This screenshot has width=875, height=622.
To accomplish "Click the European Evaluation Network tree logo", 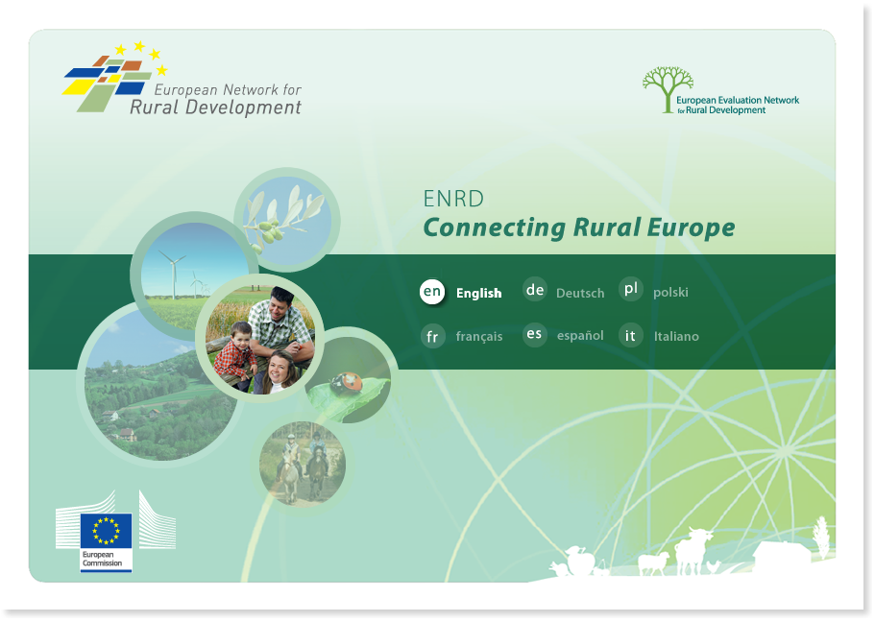I will [720, 91].
